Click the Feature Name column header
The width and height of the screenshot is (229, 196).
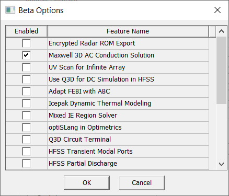[128, 31]
